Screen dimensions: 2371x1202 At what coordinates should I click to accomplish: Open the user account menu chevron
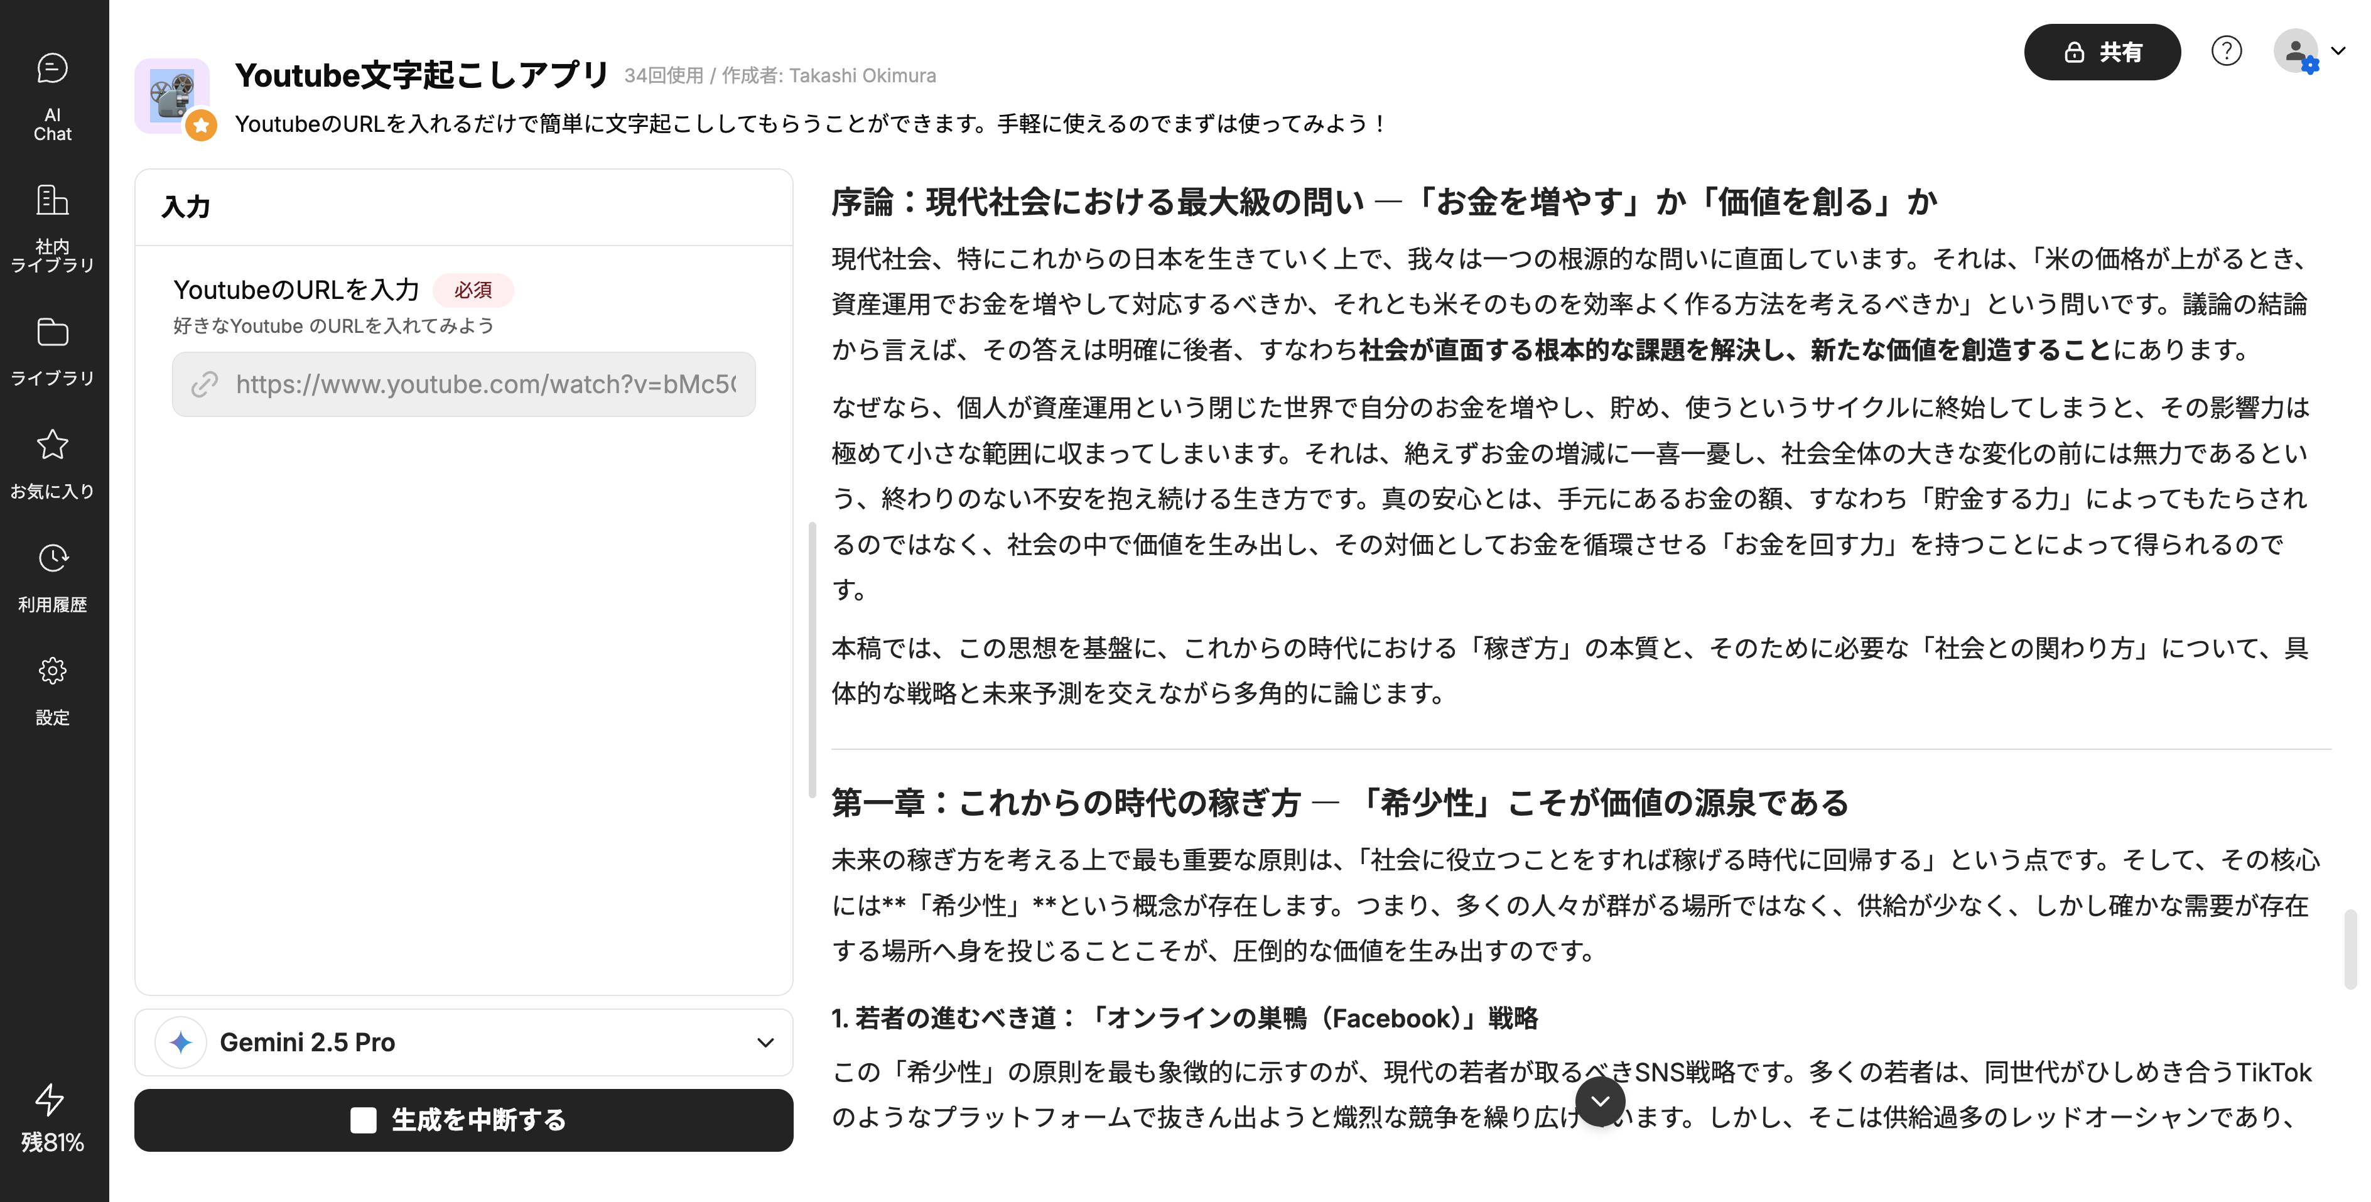(x=2338, y=51)
